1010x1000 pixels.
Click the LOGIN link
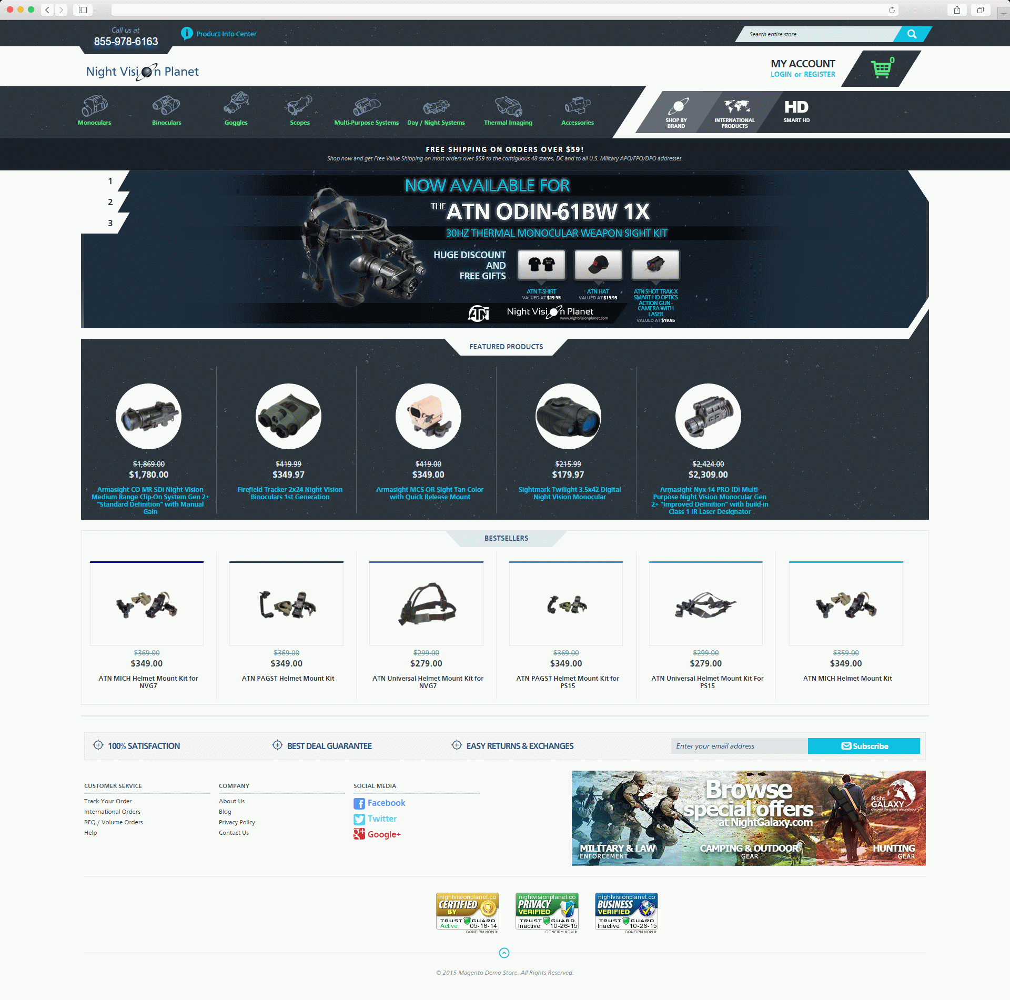point(781,75)
